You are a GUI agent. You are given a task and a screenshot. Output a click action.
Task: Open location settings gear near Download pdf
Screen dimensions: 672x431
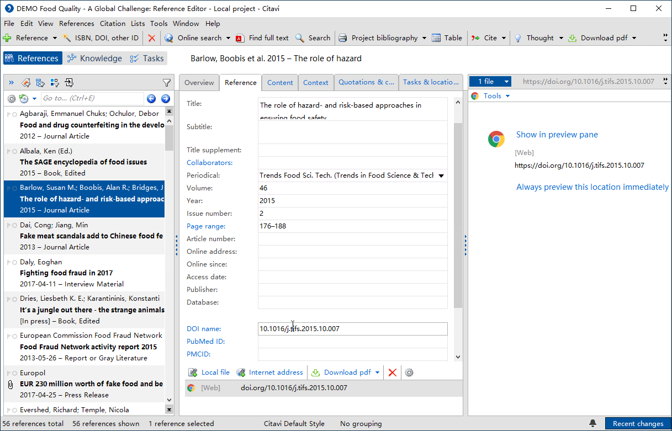click(409, 373)
